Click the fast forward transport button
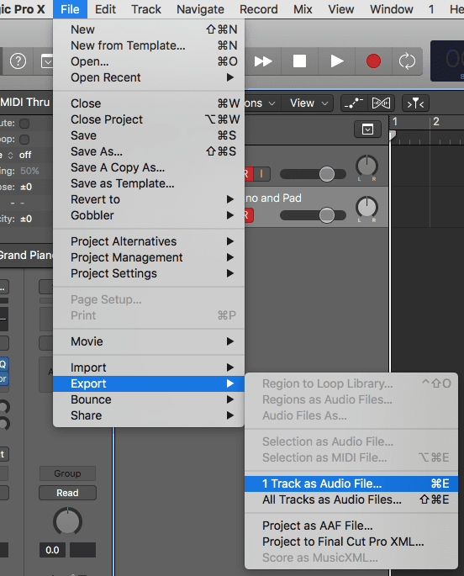The image size is (464, 576). (263, 61)
